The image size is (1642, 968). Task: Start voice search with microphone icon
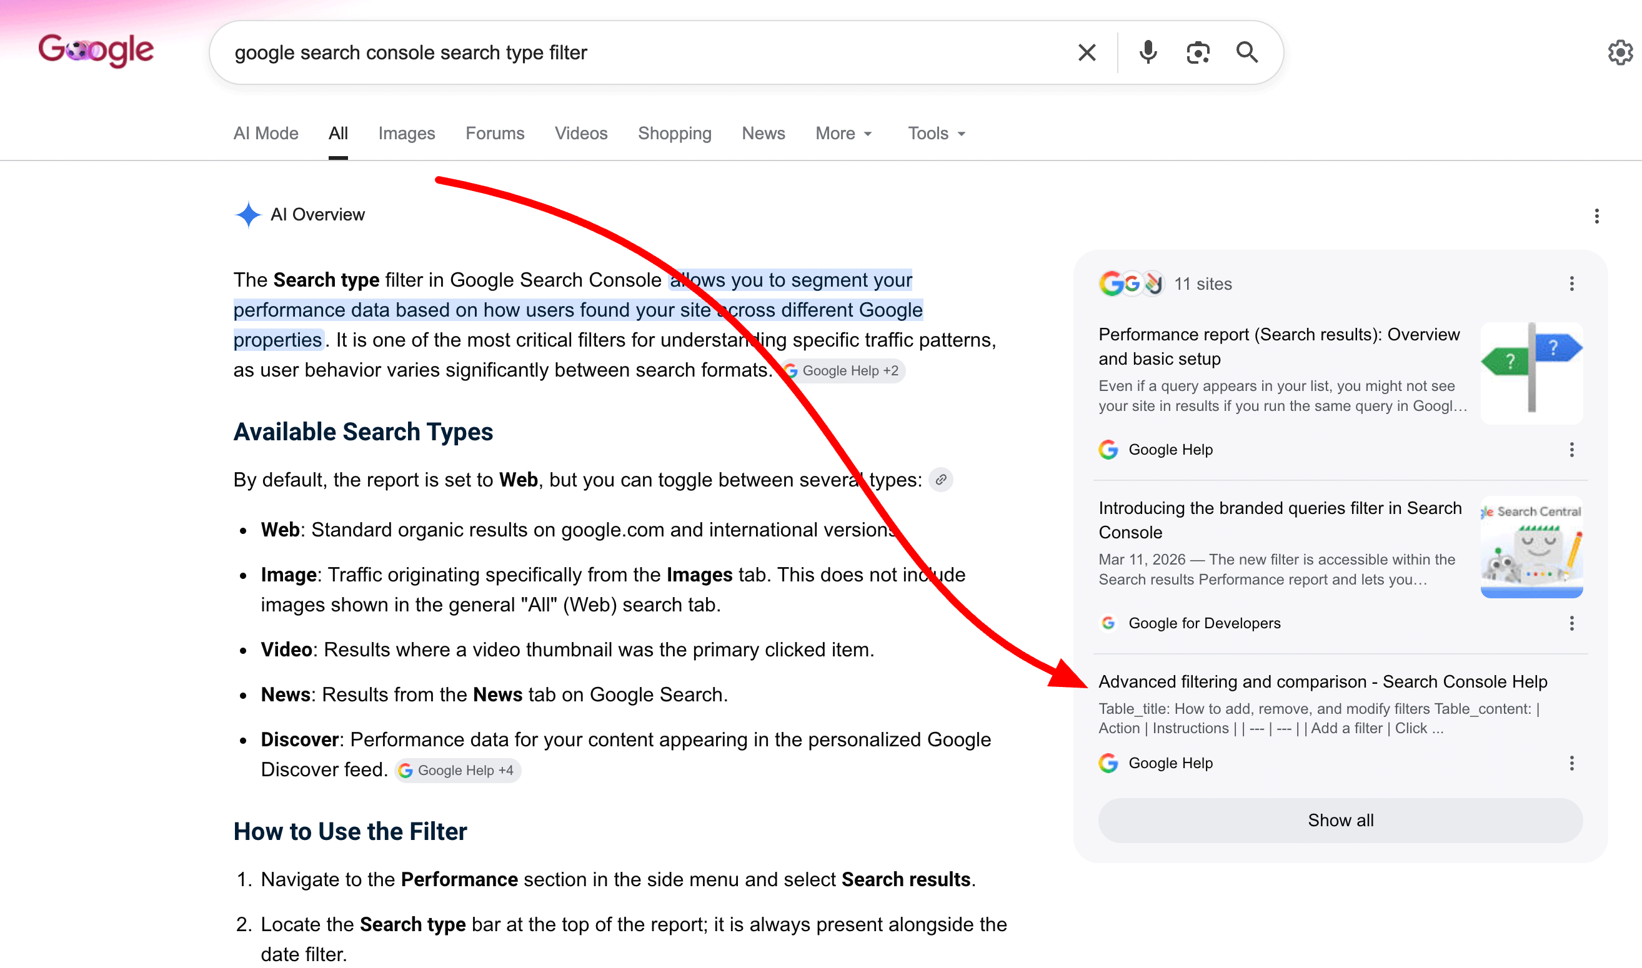(1148, 52)
